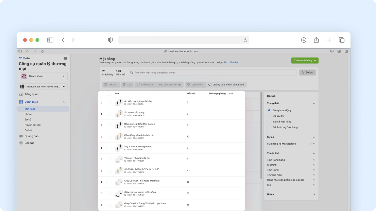
Task: Expand the Áo kiểu tay ngắn phối bèo row
Action: 102,102
